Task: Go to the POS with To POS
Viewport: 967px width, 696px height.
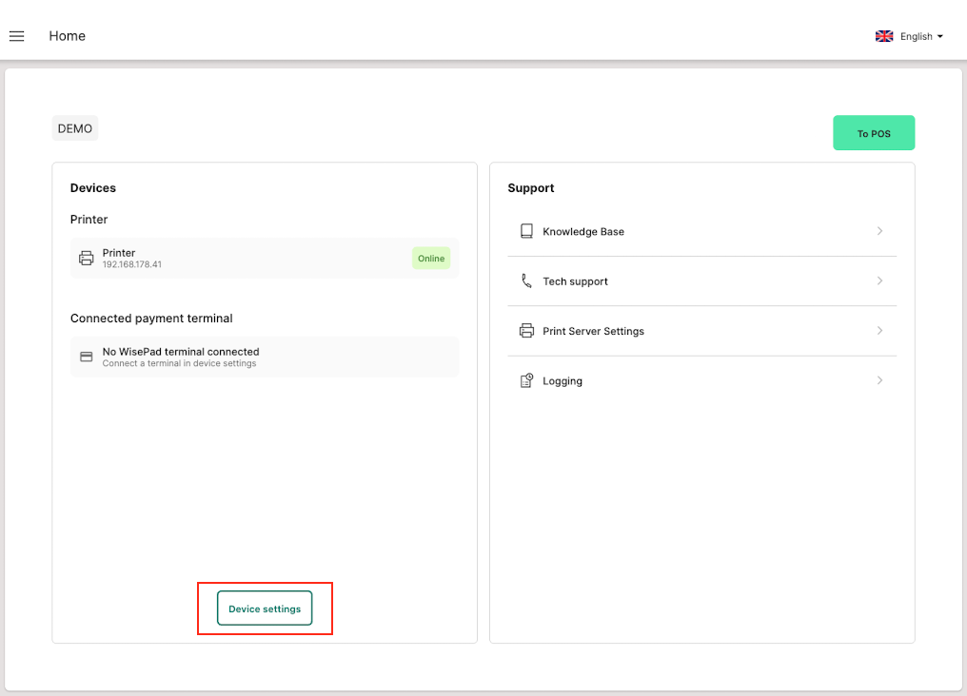Action: 874,133
